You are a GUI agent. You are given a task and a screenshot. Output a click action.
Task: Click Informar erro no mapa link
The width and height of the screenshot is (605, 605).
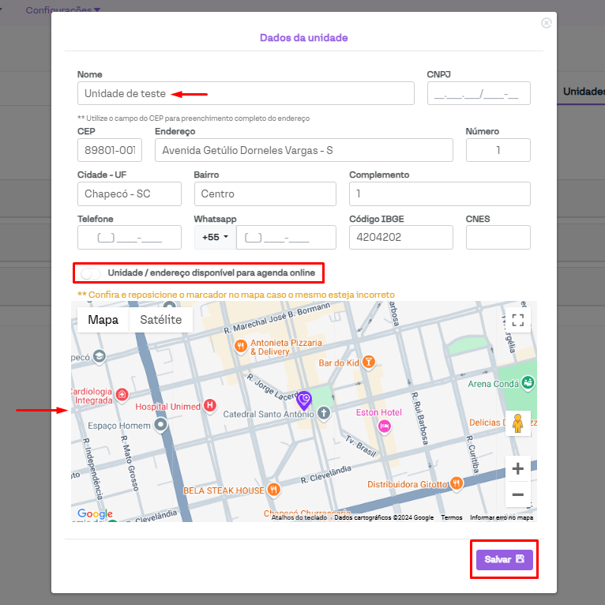point(502,518)
